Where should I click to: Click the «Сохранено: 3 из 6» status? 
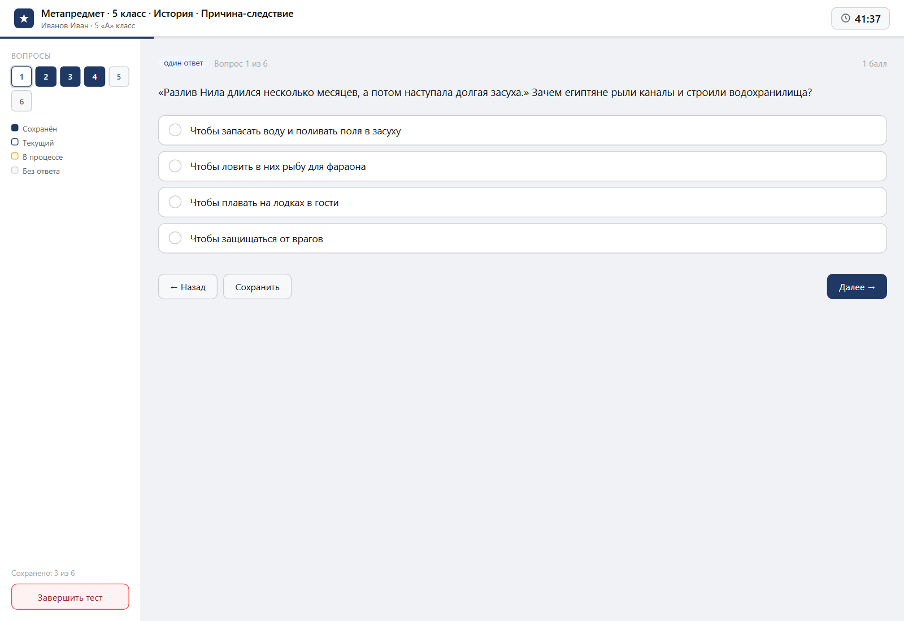click(43, 573)
